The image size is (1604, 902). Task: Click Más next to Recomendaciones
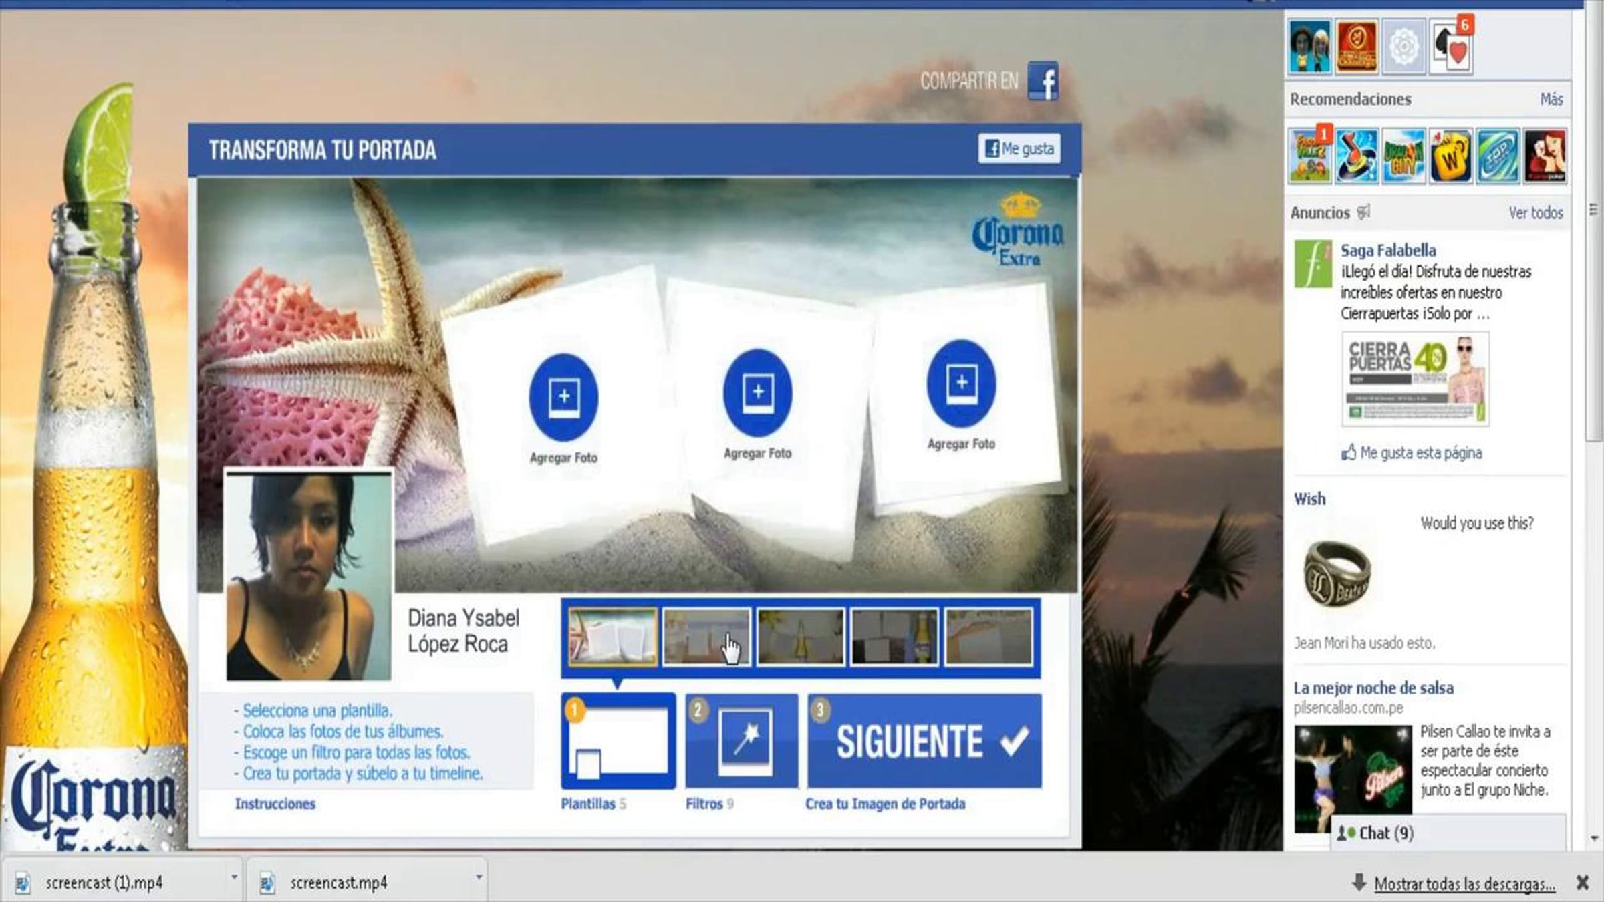pos(1551,99)
